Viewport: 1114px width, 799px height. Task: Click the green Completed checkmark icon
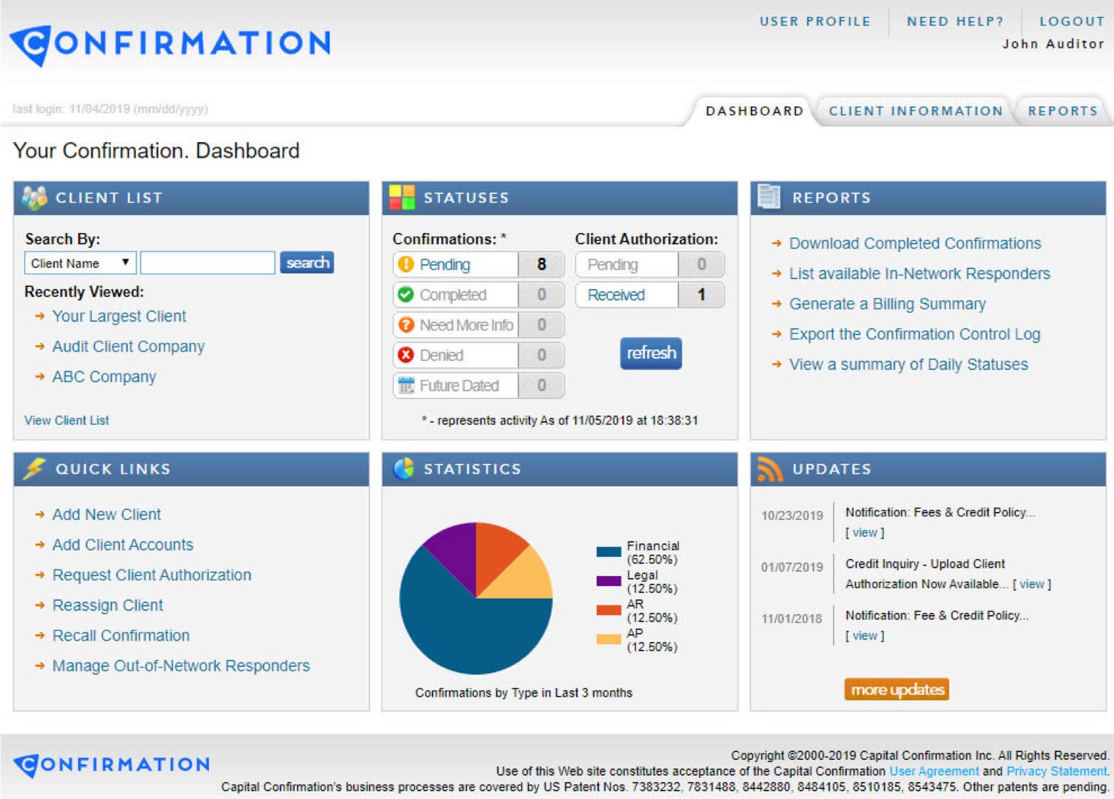(406, 295)
